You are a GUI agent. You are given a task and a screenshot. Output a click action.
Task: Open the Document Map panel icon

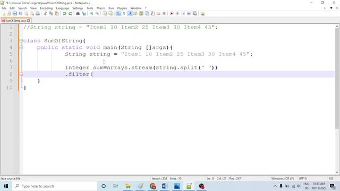click(141, 14)
